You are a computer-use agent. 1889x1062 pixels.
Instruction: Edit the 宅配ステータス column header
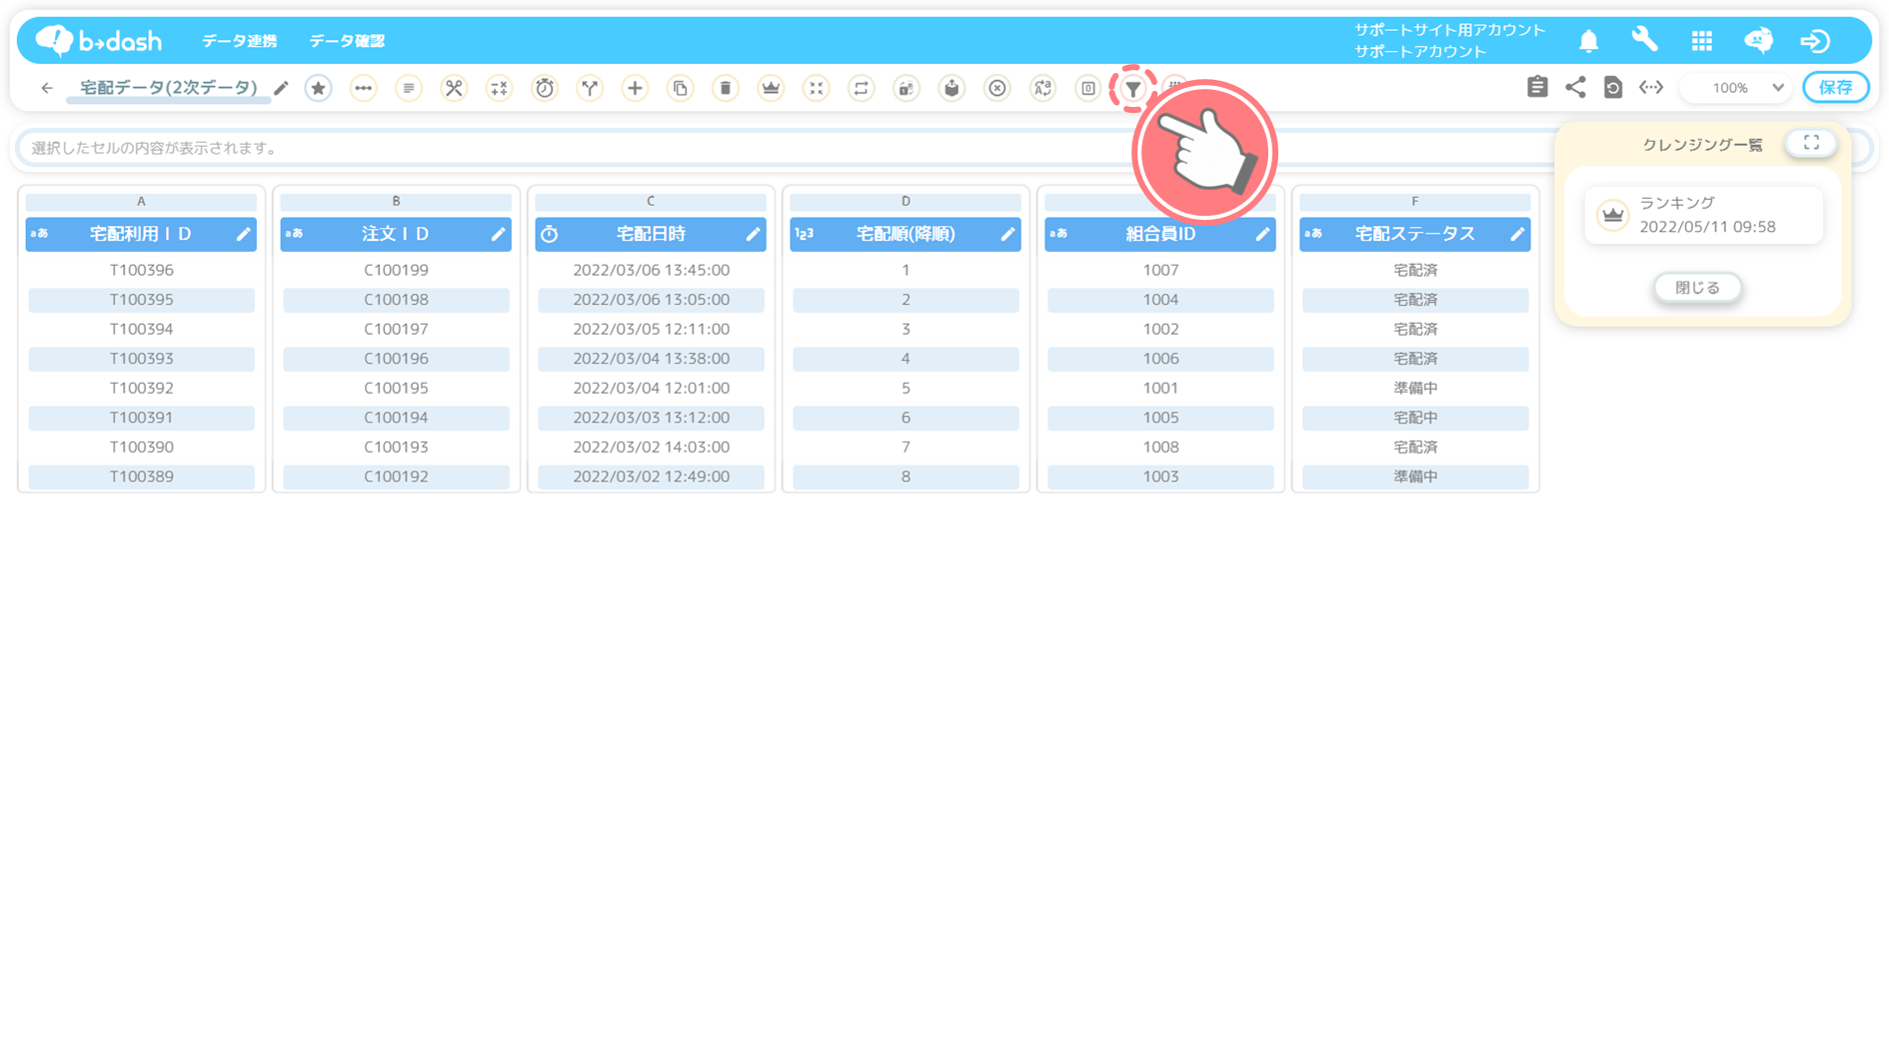coord(1517,235)
